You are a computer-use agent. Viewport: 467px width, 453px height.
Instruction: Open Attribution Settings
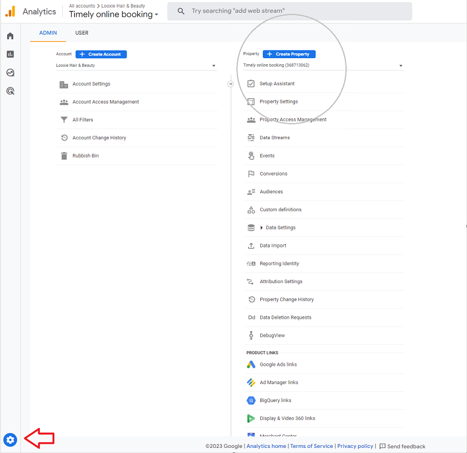pyautogui.click(x=281, y=281)
